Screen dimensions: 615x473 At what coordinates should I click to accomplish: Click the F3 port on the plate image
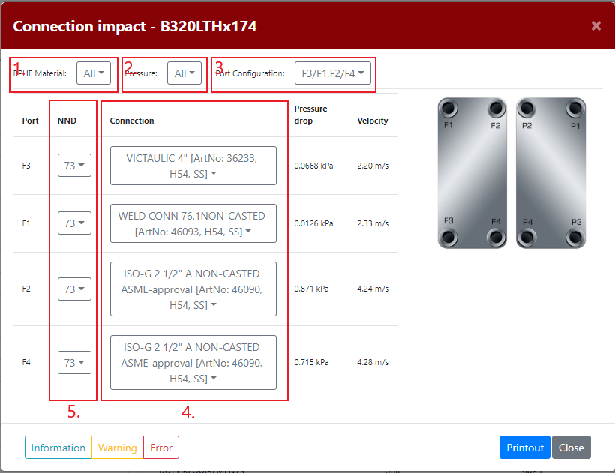click(x=448, y=237)
